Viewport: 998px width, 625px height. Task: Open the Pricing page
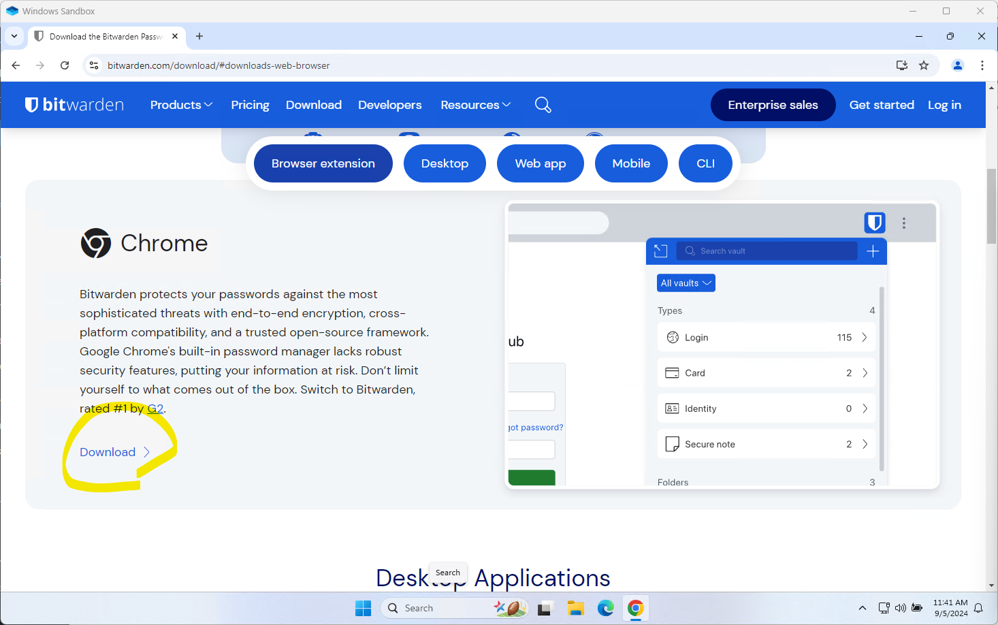tap(250, 105)
